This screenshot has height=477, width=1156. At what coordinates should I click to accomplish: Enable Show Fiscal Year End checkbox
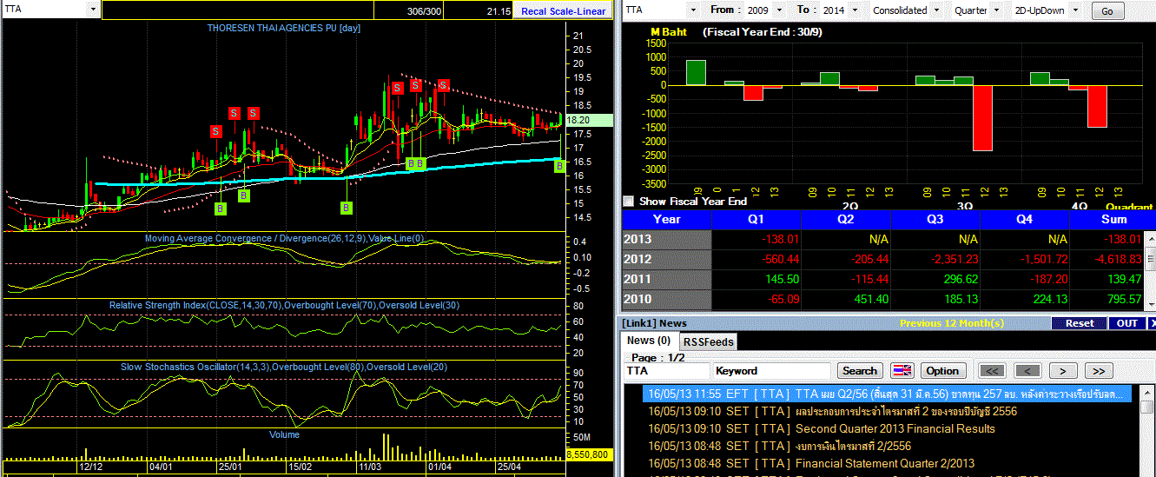(x=628, y=201)
